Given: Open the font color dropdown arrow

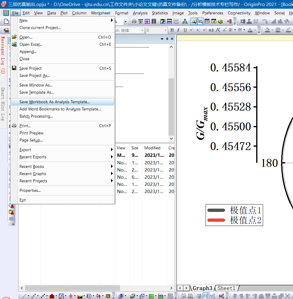Looking at the screenshot, I should (x=255, y=30).
